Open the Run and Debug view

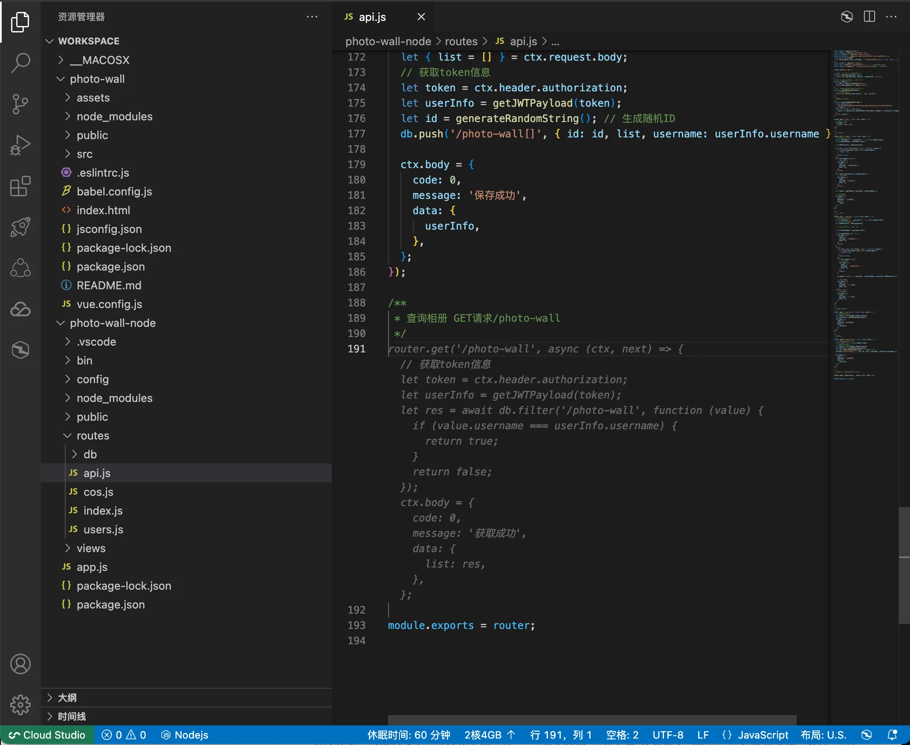coord(20,145)
